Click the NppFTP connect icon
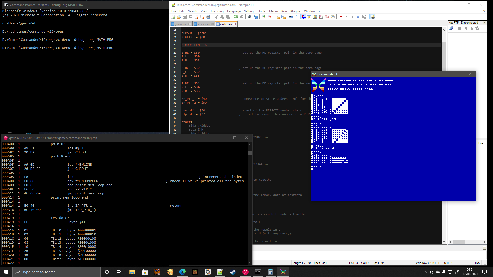Viewport: 493px width, 277px height. click(451, 28)
